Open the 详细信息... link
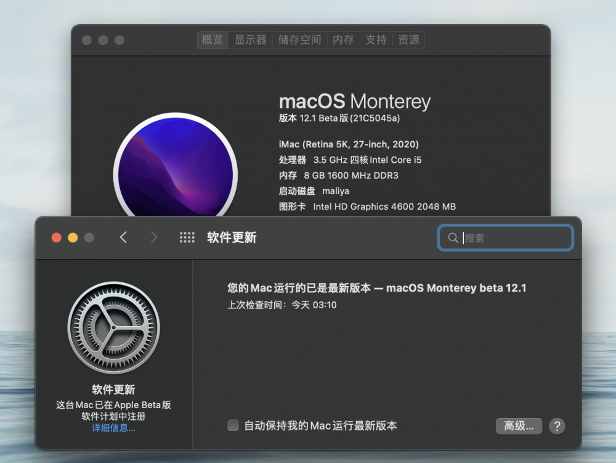 (113, 428)
